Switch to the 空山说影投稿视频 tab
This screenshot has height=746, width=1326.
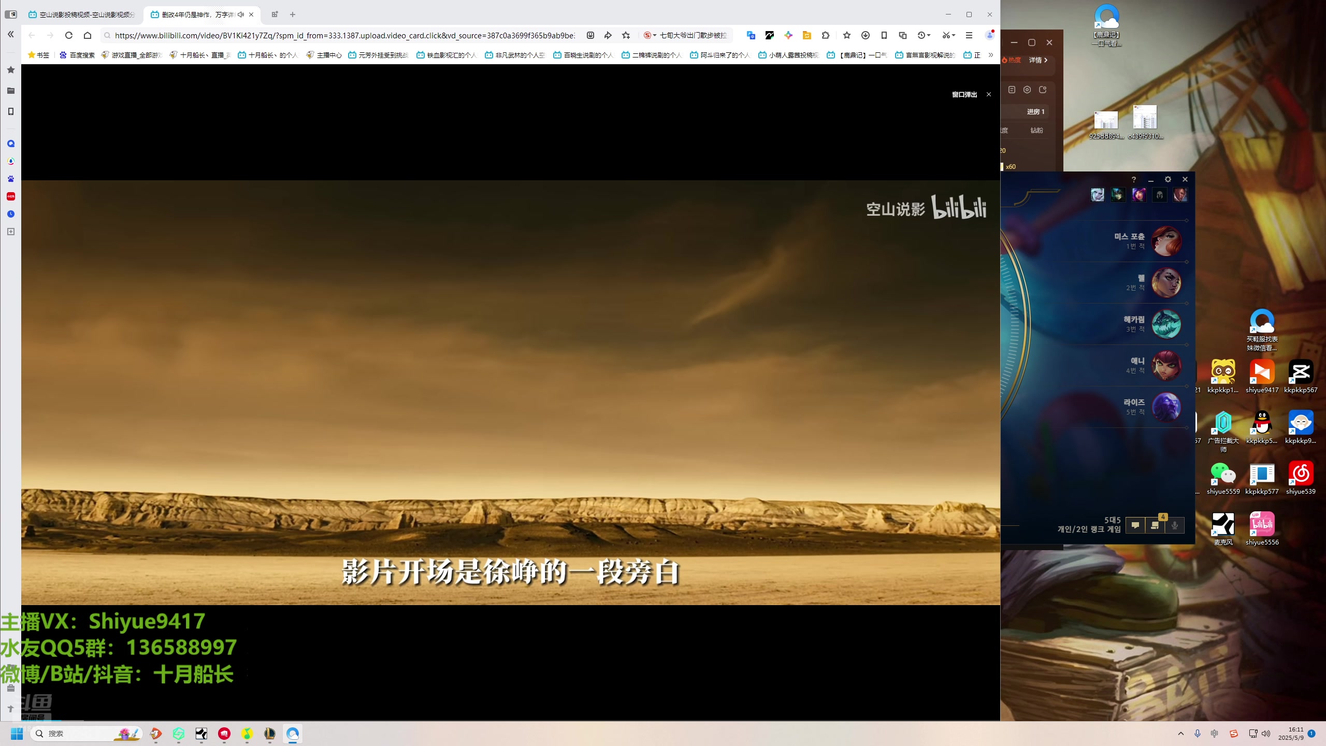pyautogui.click(x=82, y=15)
